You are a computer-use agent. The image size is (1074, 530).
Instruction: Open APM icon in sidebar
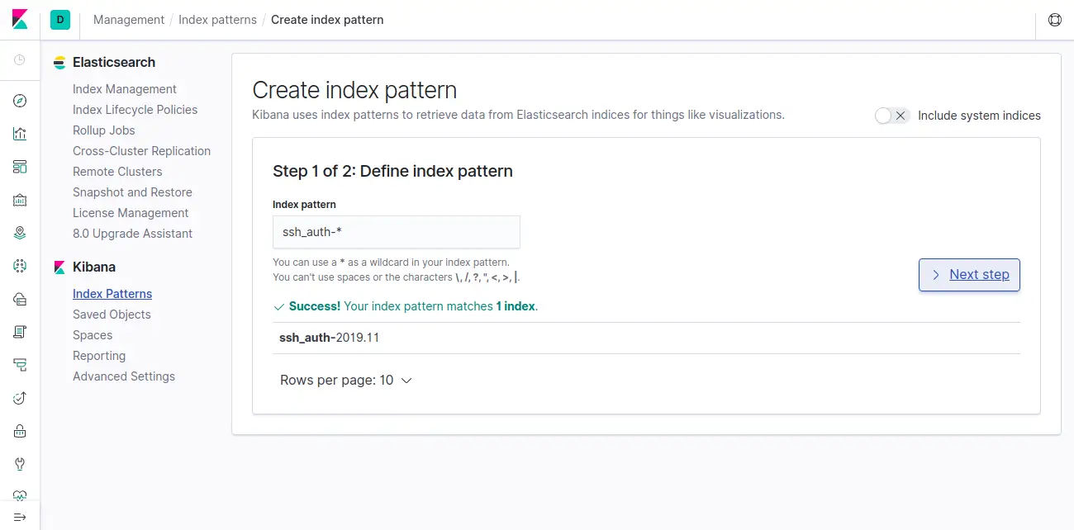pos(20,365)
